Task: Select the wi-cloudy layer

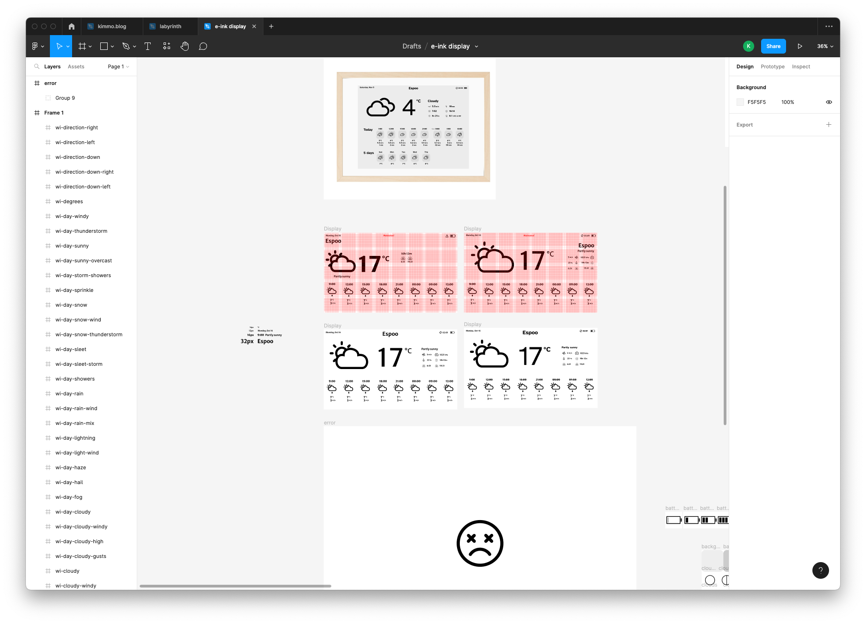Action: pyautogui.click(x=81, y=571)
